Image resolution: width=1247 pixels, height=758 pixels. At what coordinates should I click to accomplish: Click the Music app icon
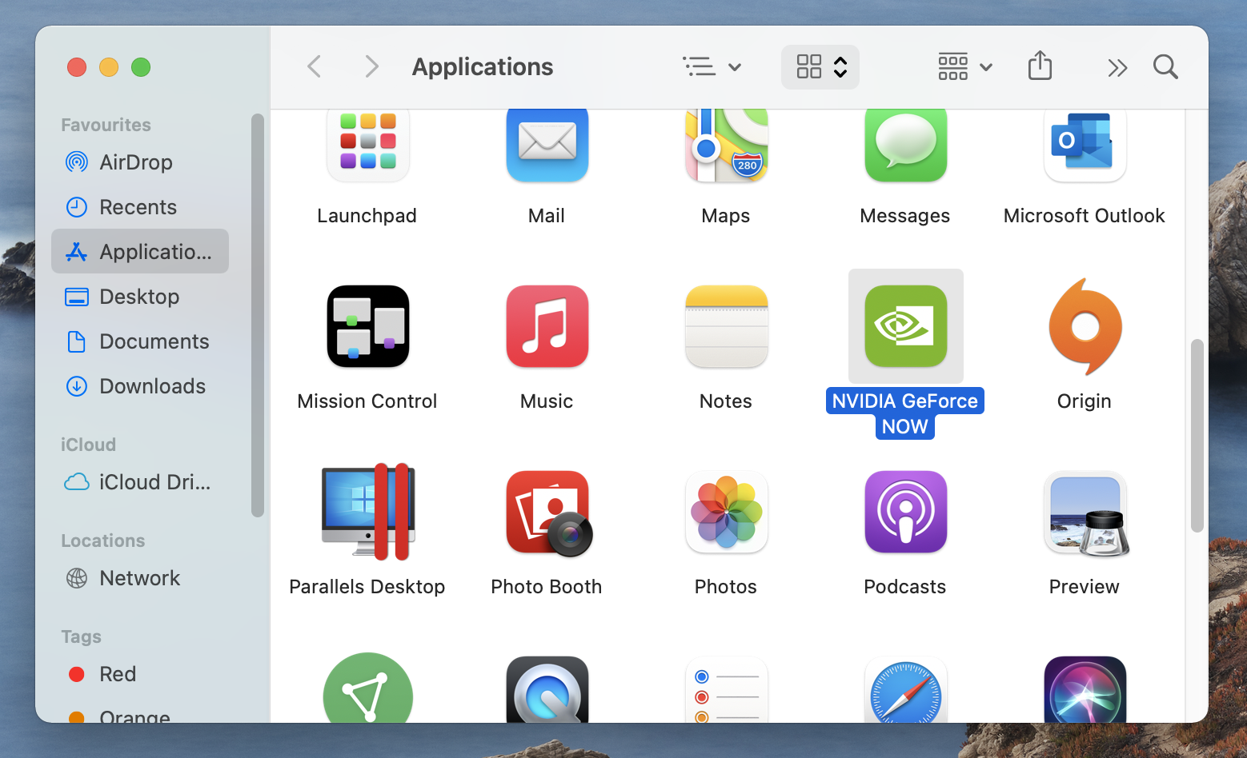pyautogui.click(x=547, y=326)
